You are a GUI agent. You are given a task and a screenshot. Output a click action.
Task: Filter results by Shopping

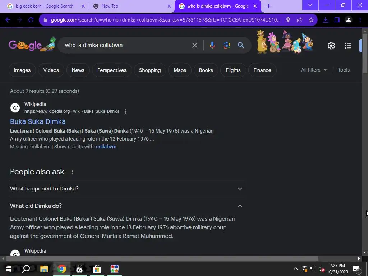coord(150,70)
